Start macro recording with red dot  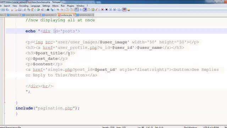click(x=103, y=10)
